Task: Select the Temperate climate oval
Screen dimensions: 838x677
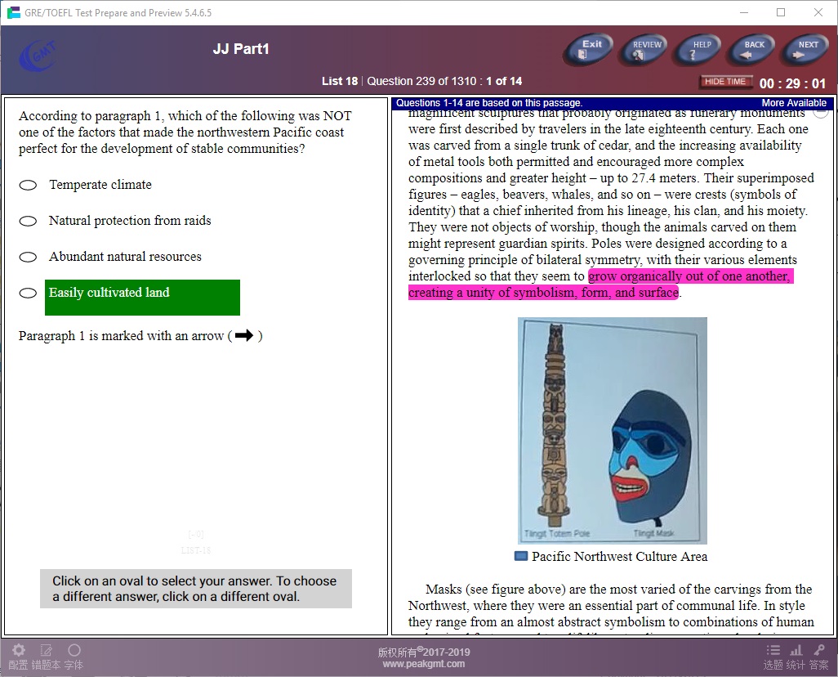Action: [28, 185]
